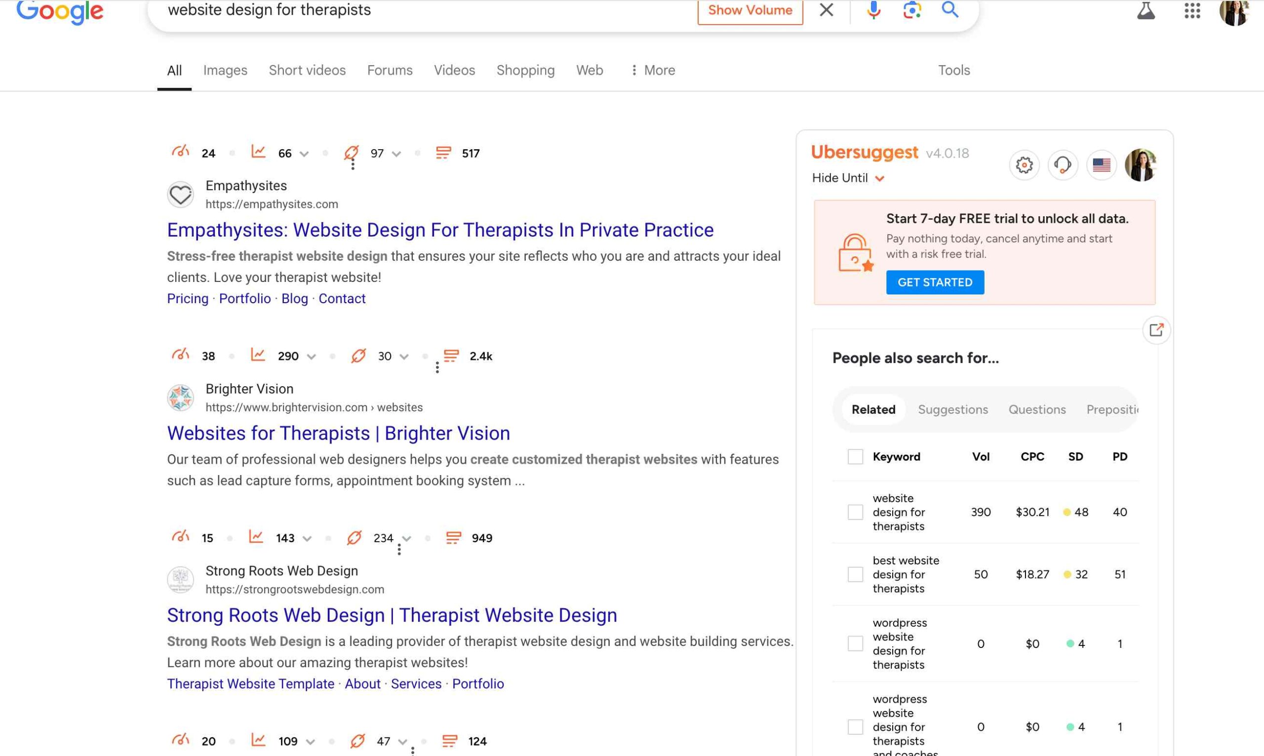Check 'wordpress website design for therapists' row
1264x756 pixels.
tap(855, 643)
